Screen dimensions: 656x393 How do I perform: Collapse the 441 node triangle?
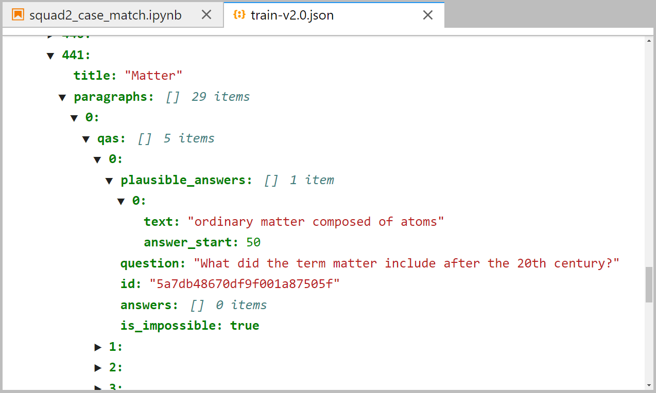point(50,56)
